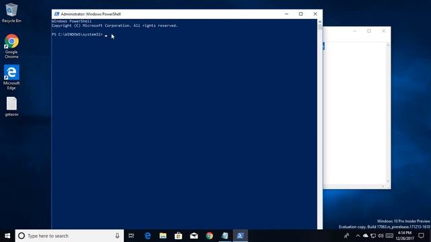Select the getaoox file on desktop
The image size is (431, 242).
click(11, 107)
